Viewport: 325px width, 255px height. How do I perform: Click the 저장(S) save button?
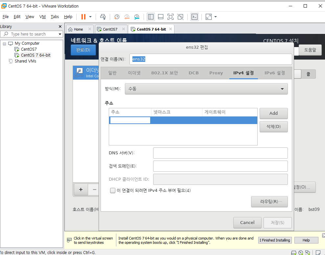pyautogui.click(x=278, y=223)
